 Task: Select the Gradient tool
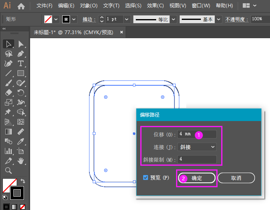point(8,132)
